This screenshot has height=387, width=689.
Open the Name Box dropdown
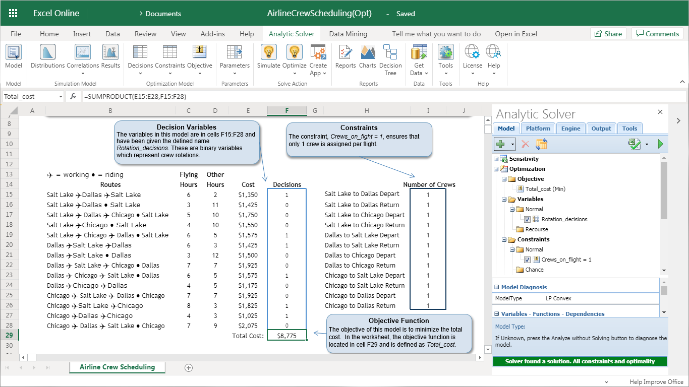[x=61, y=96]
